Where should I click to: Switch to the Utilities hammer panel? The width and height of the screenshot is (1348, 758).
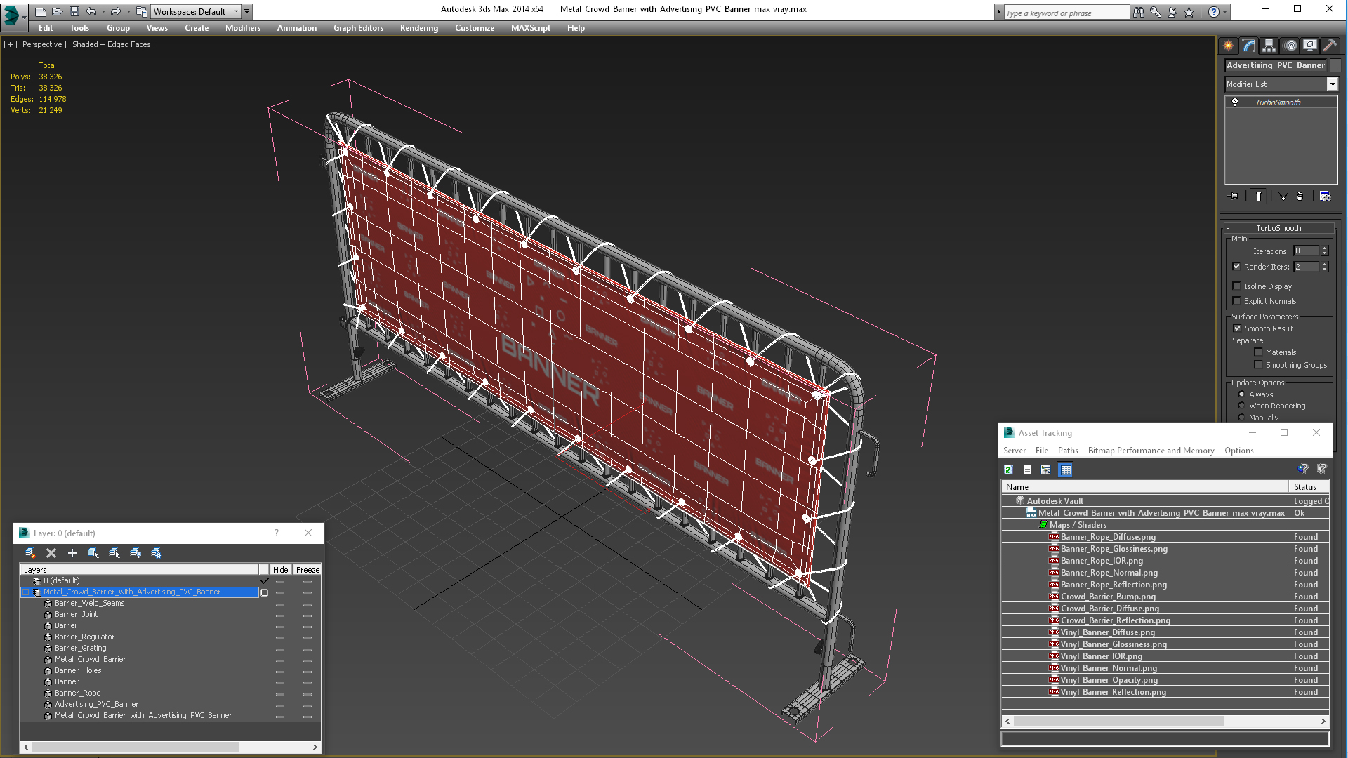(1330, 46)
